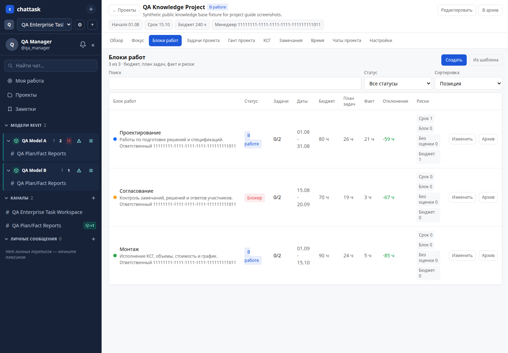This screenshot has height=353, width=508.
Task: Collapse sidebar with double-chevron icon
Action: tap(93, 45)
